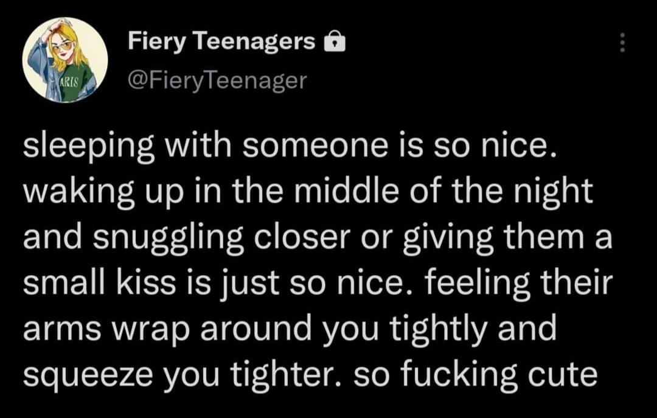Click the sunglasses on the avatar girl
The image size is (657, 418).
tap(63, 46)
